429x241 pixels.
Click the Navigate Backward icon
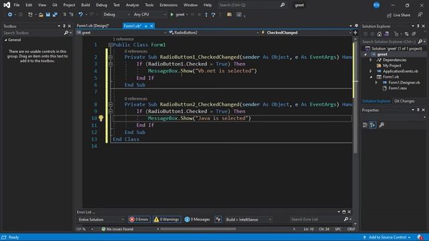tap(10, 15)
